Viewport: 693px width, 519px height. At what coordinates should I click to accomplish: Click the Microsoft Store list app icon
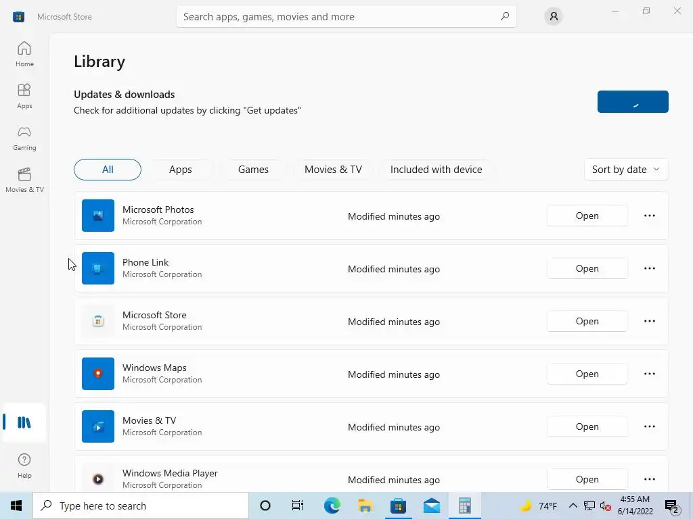point(98,321)
